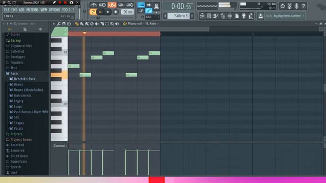Open the FILE menu
The width and height of the screenshot is (326, 183).
pyautogui.click(x=7, y=10)
